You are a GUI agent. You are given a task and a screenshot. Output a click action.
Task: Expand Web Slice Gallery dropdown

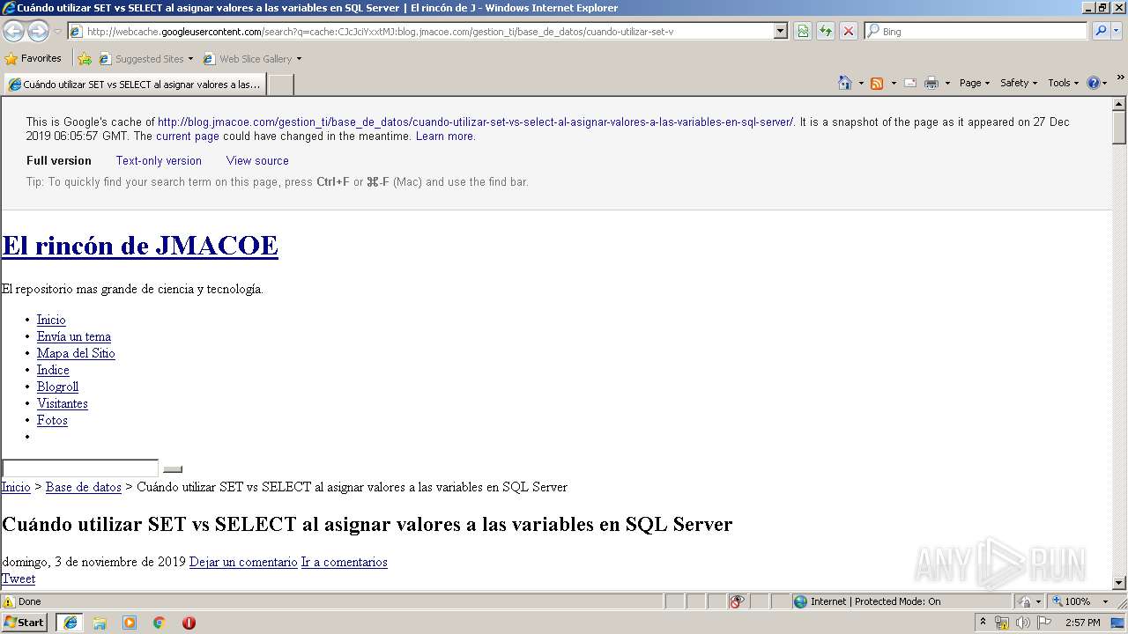(x=299, y=59)
